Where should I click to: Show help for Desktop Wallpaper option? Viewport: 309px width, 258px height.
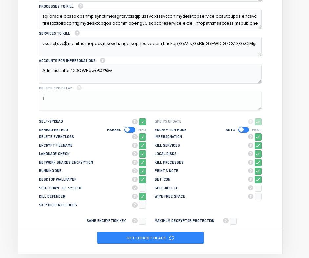[135, 179]
